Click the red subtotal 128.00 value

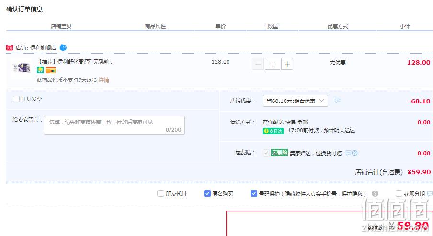coord(419,63)
